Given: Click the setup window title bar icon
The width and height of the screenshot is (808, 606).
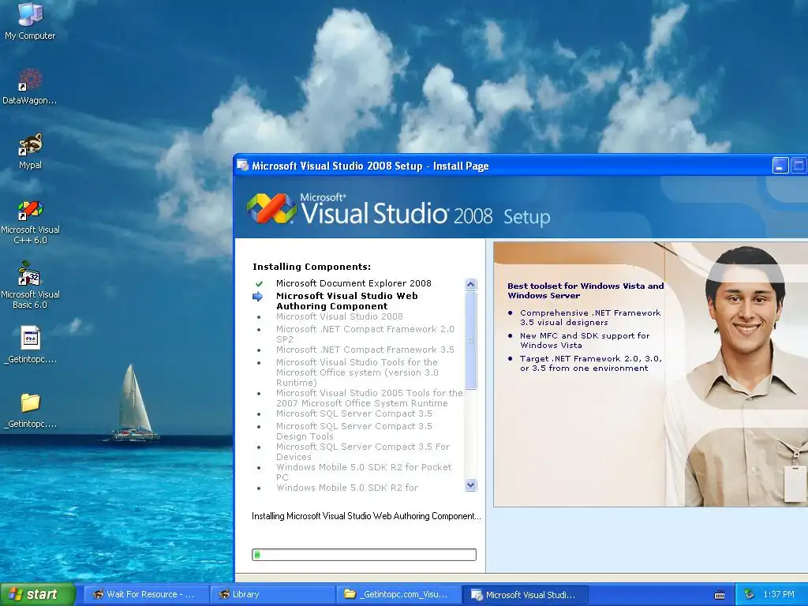Looking at the screenshot, I should coord(242,166).
